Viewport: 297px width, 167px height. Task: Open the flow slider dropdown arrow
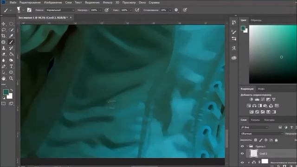pos(130,10)
